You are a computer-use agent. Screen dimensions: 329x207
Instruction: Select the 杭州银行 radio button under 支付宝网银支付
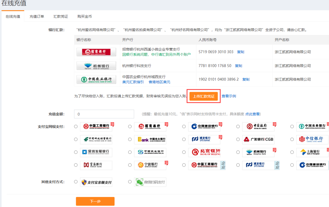(238, 152)
